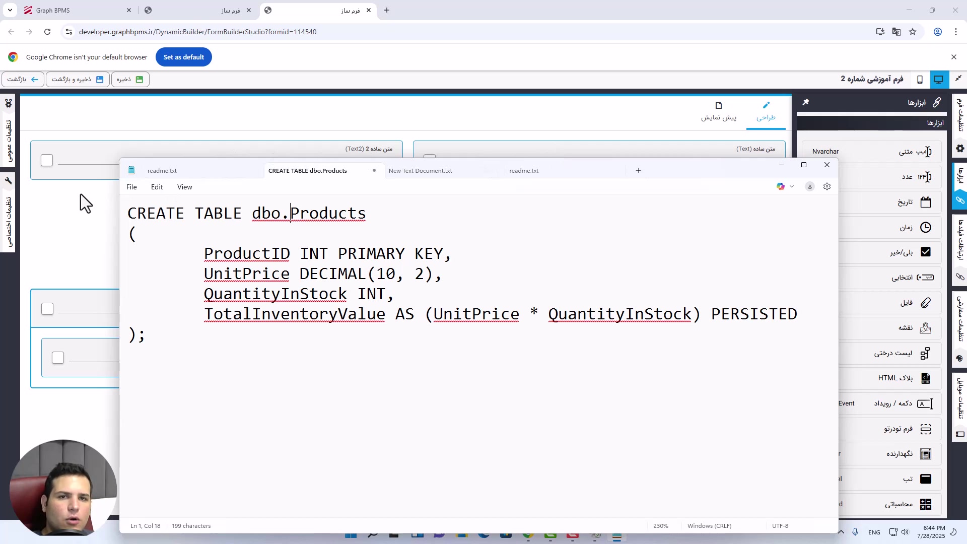Select the Calculated (محاسباتی) field tool

point(925,504)
